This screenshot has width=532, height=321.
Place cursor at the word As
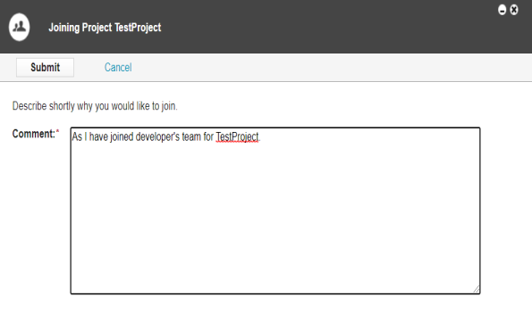click(77, 137)
